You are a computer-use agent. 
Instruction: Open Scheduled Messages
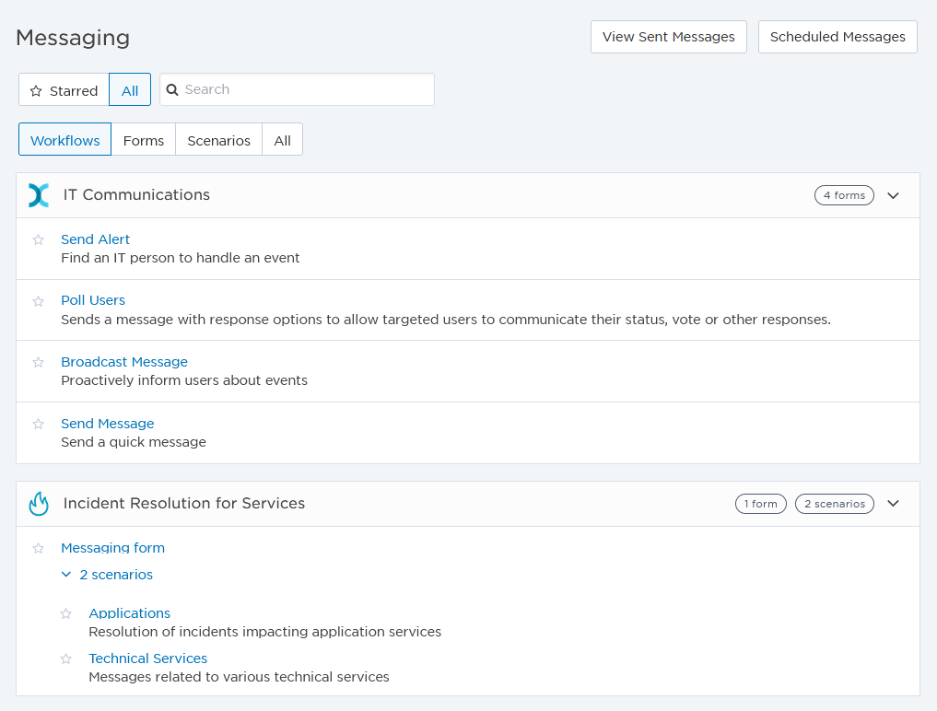837,37
